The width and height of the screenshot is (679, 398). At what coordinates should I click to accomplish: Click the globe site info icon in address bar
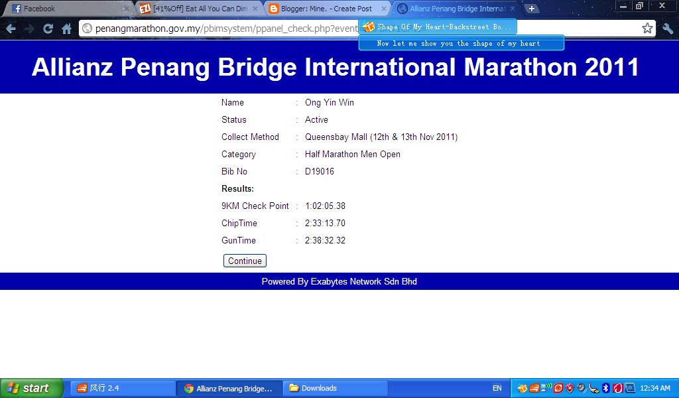87,29
